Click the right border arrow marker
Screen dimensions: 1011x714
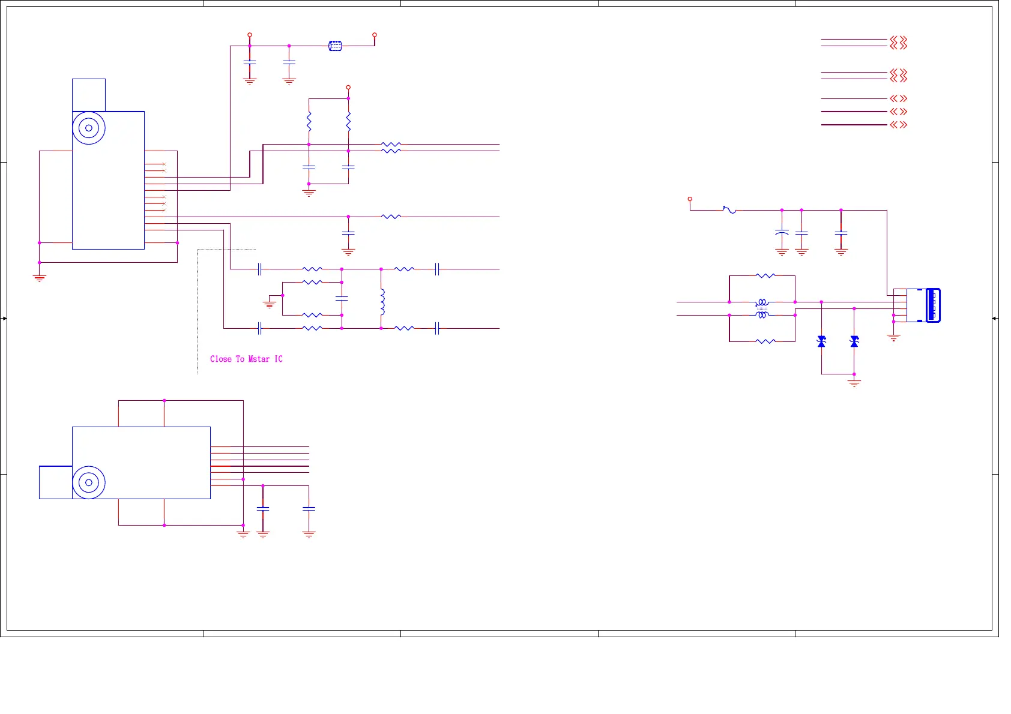pos(995,318)
